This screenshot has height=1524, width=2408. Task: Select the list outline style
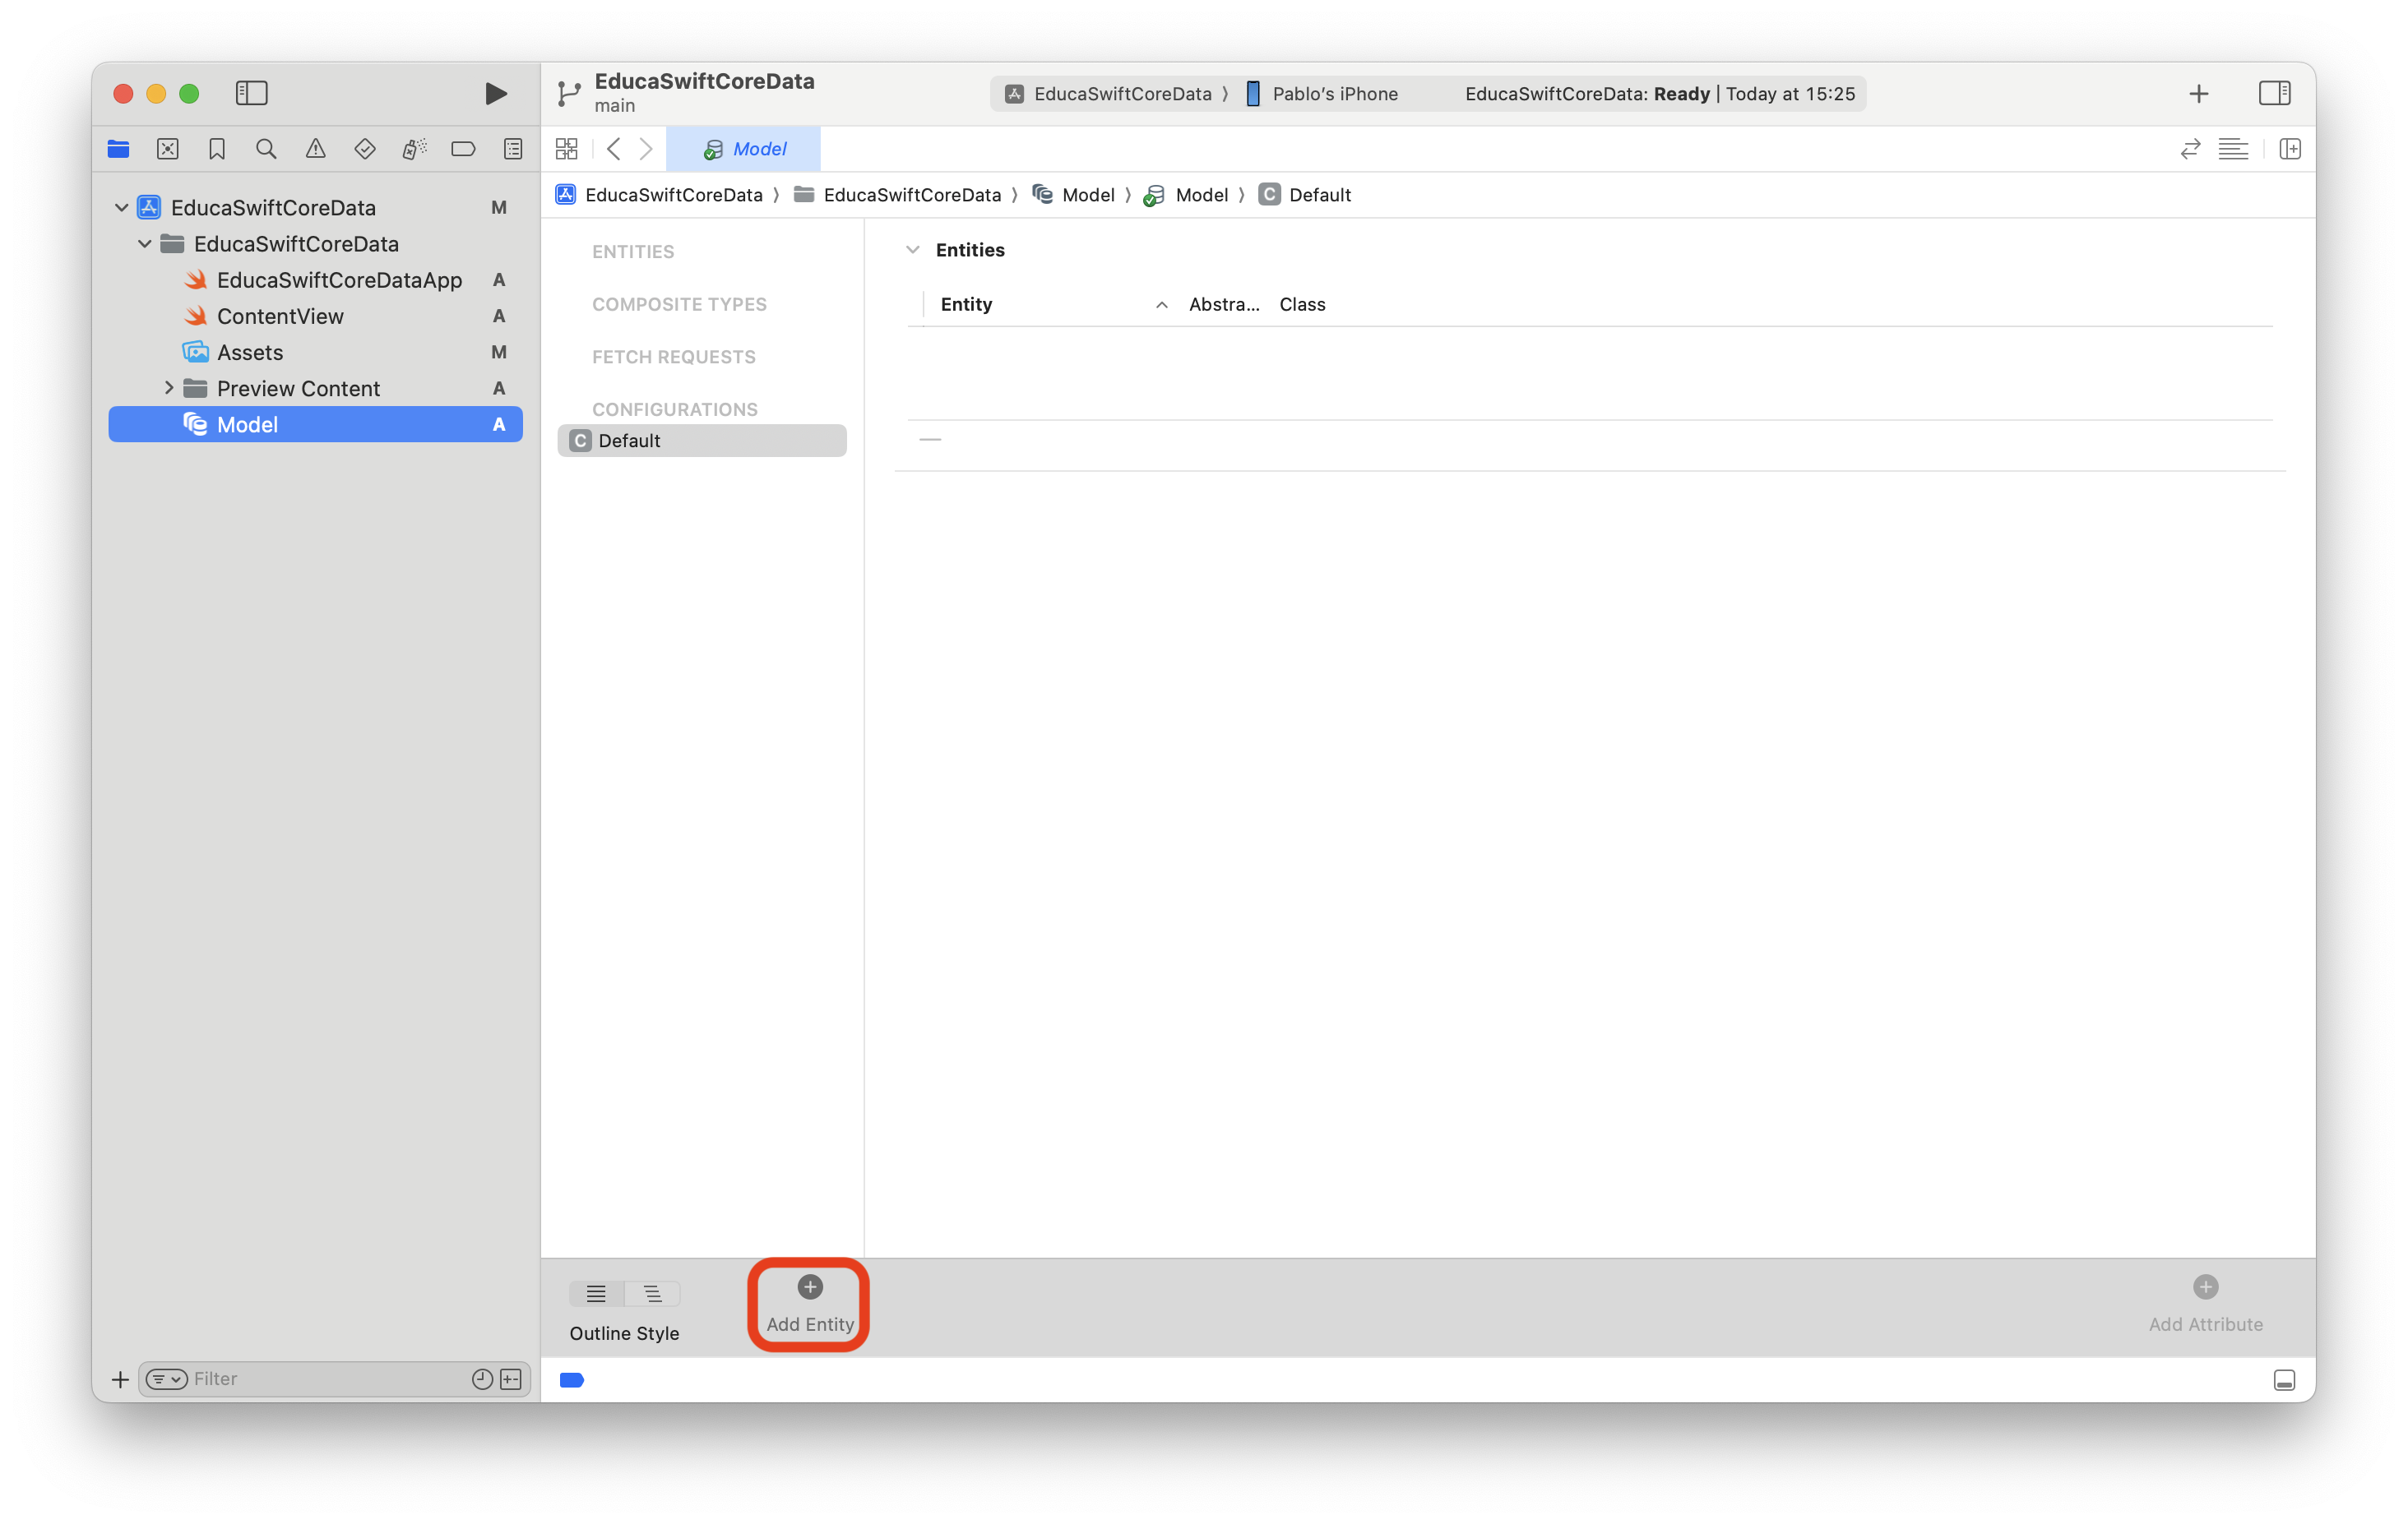click(597, 1294)
